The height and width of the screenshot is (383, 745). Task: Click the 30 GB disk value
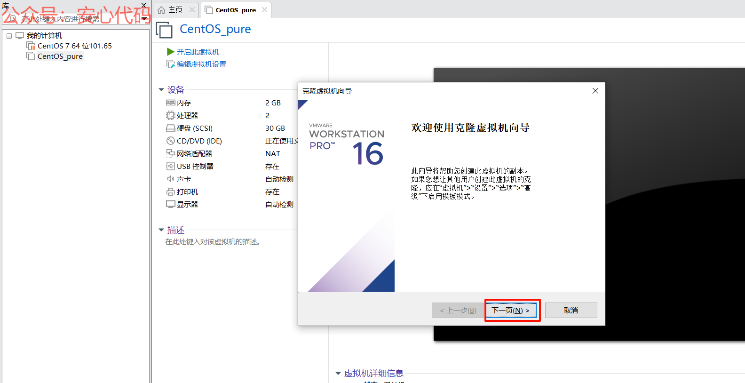click(x=275, y=128)
